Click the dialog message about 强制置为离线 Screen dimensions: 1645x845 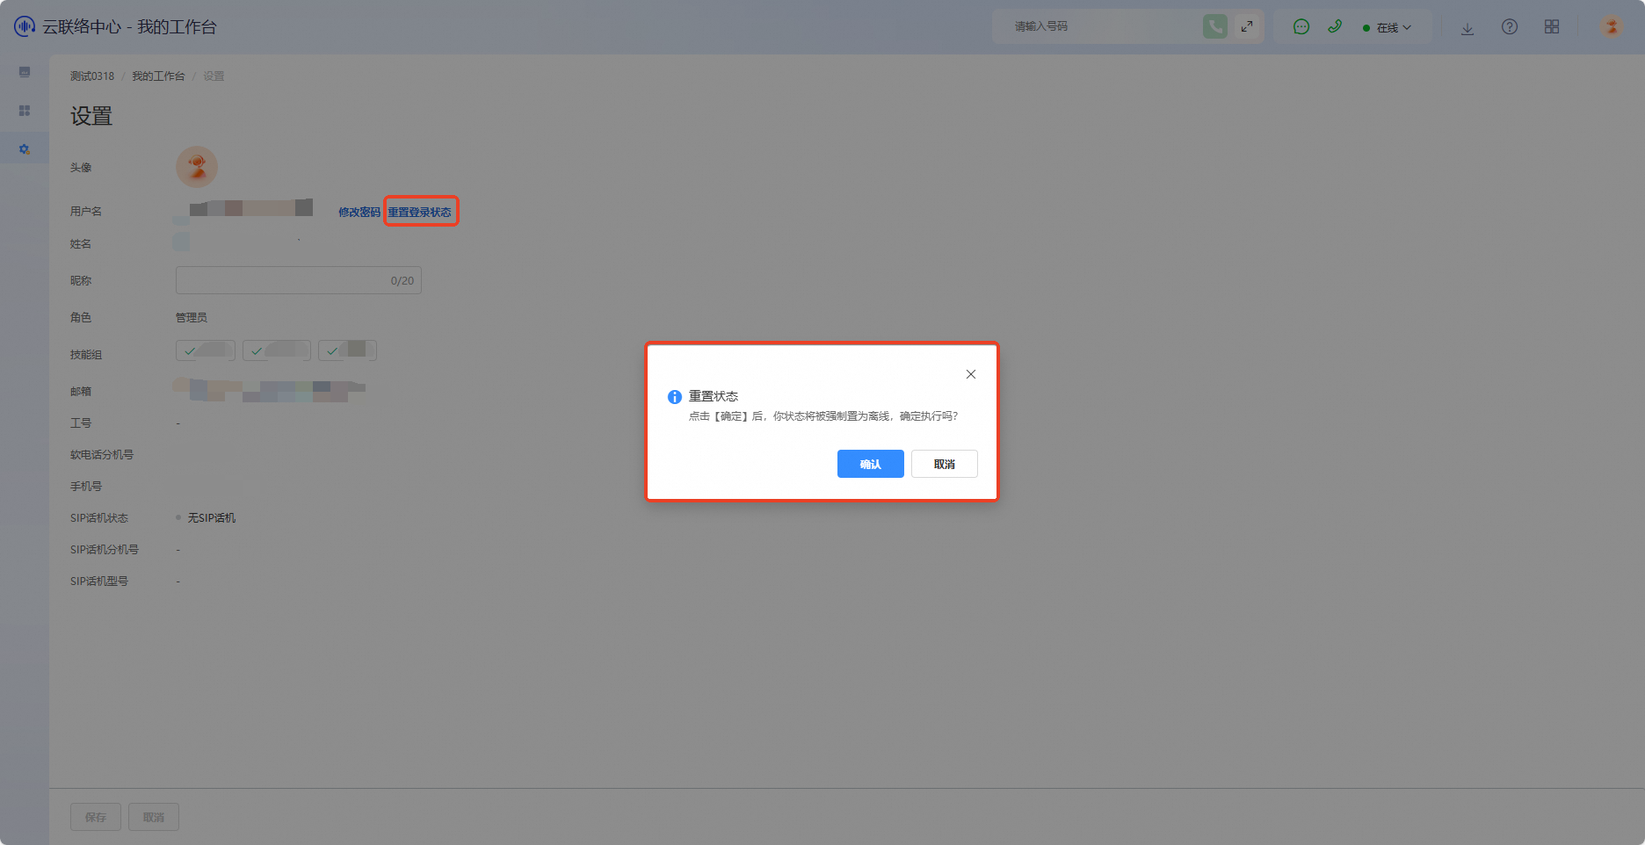[823, 416]
